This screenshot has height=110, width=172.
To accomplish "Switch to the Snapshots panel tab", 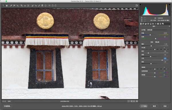I will [x=163, y=24].
